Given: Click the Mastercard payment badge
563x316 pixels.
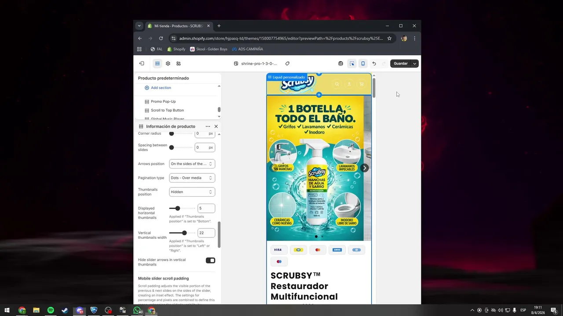Looking at the screenshot, I should pyautogui.click(x=318, y=250).
